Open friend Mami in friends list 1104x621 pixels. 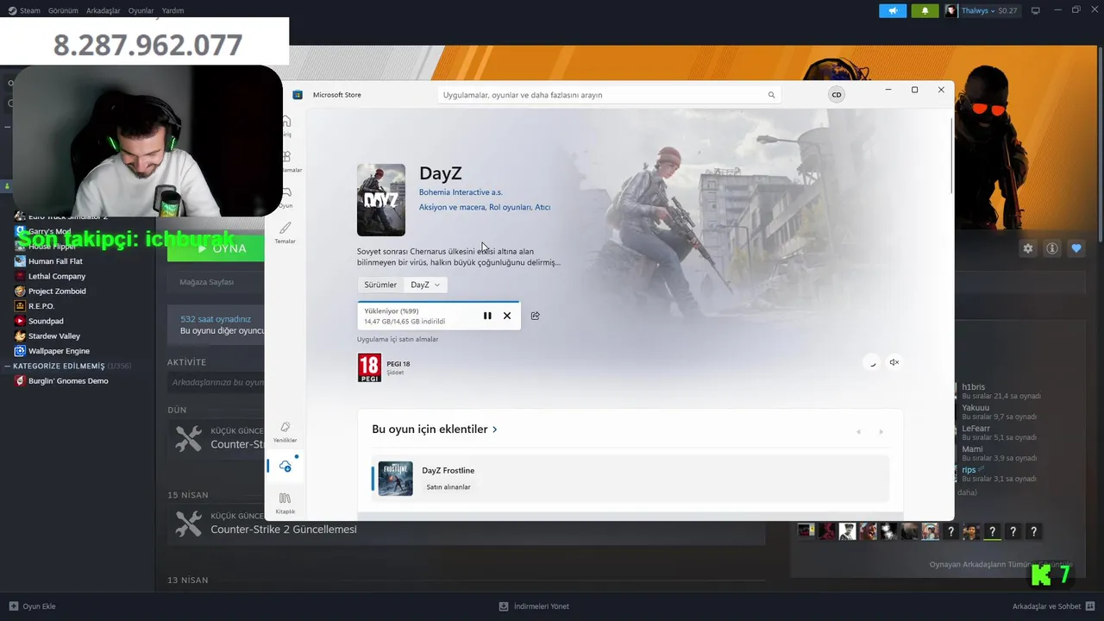(972, 449)
